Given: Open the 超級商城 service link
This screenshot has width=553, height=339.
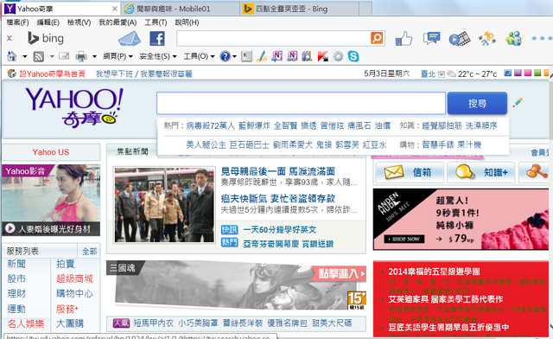Looking at the screenshot, I should coord(74,278).
